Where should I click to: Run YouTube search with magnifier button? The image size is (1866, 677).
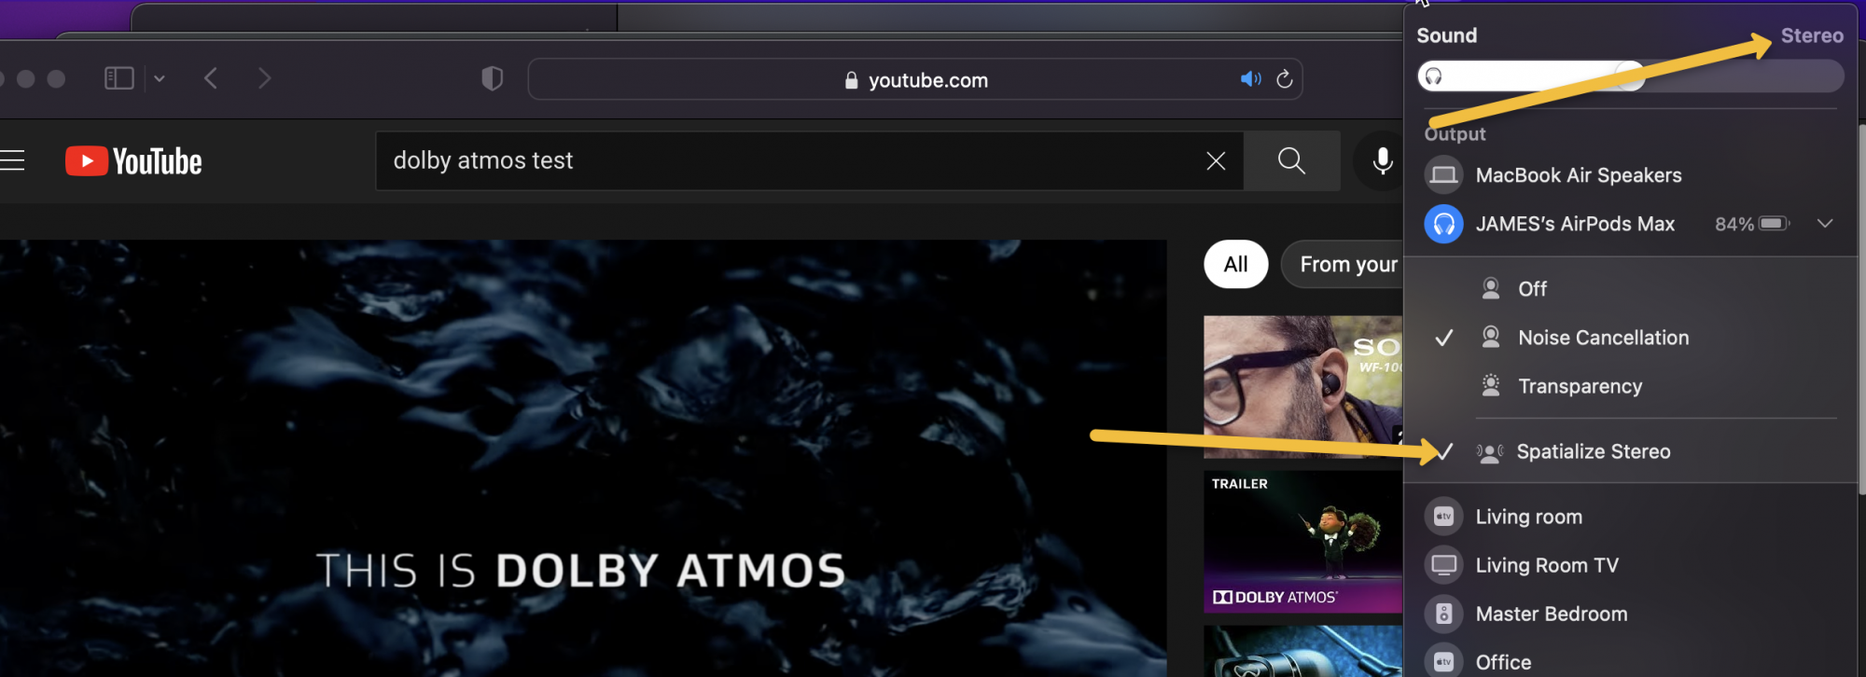point(1291,160)
